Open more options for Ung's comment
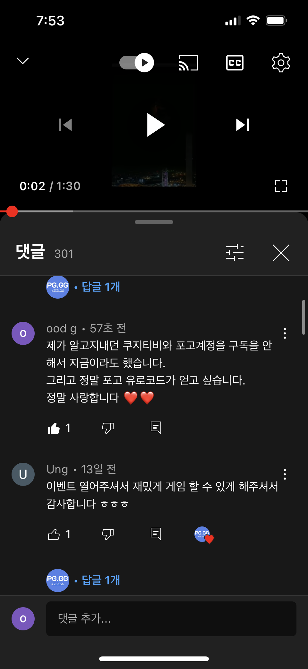The width and height of the screenshot is (308, 669). [285, 474]
